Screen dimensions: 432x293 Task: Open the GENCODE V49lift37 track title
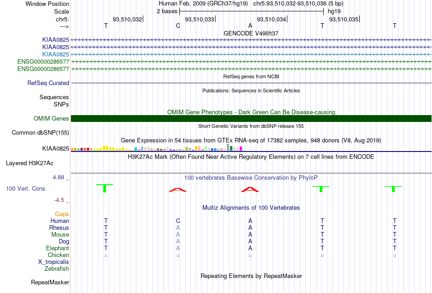251,33
